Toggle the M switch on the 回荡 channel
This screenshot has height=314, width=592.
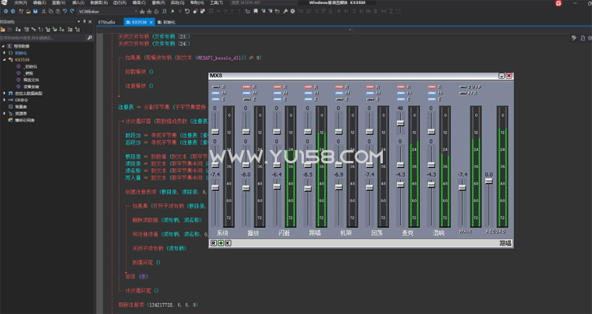tap(370, 93)
